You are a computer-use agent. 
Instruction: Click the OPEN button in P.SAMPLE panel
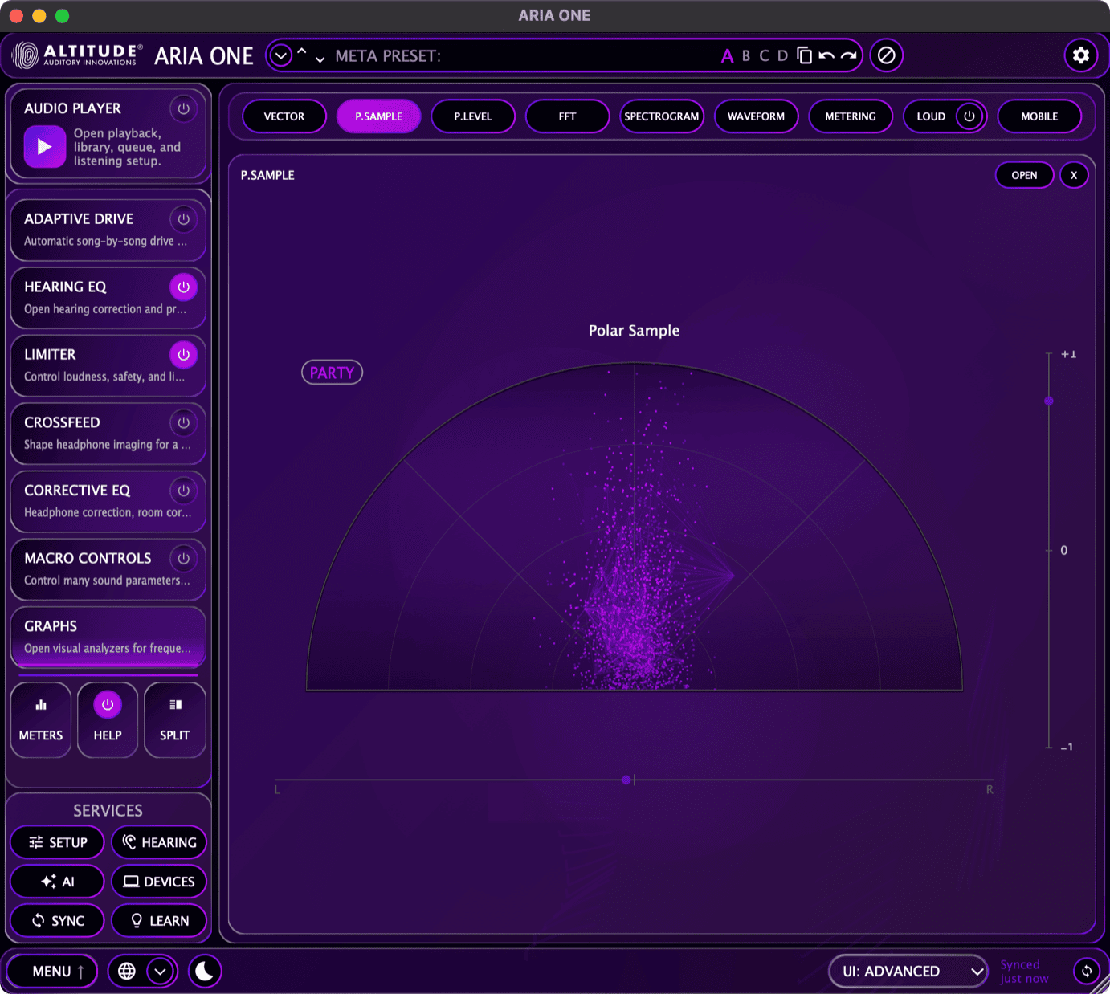coord(1024,175)
